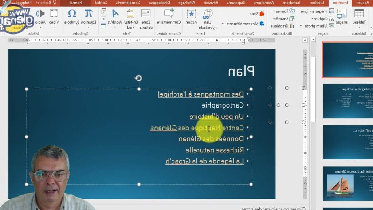This screenshot has height=210, width=373.
Task: Select the Plan slide thumbnail
Action: click(348, 60)
